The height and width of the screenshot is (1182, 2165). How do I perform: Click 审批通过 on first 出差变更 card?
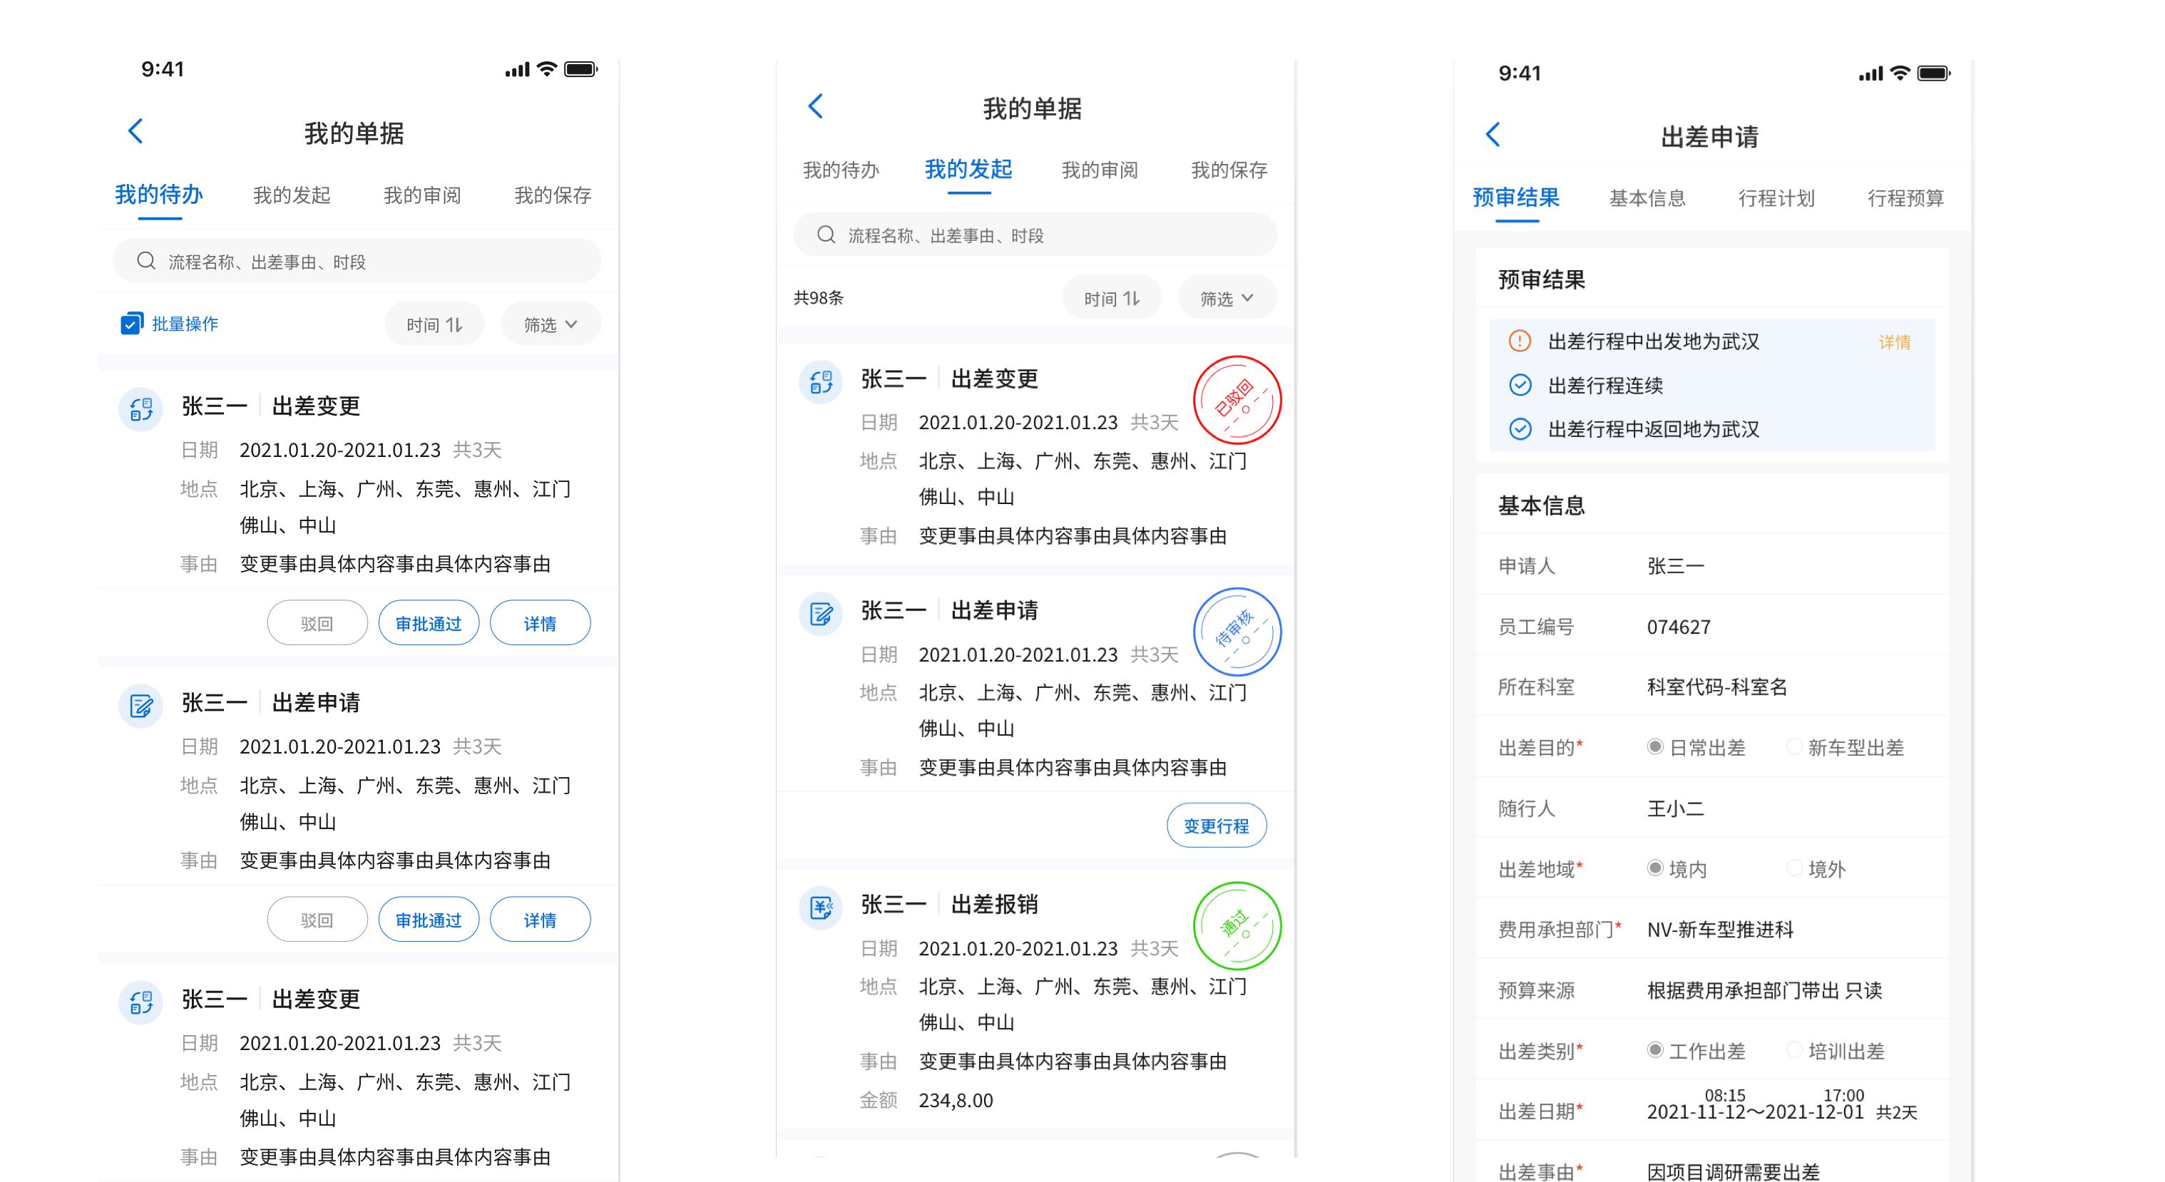[x=429, y=623]
